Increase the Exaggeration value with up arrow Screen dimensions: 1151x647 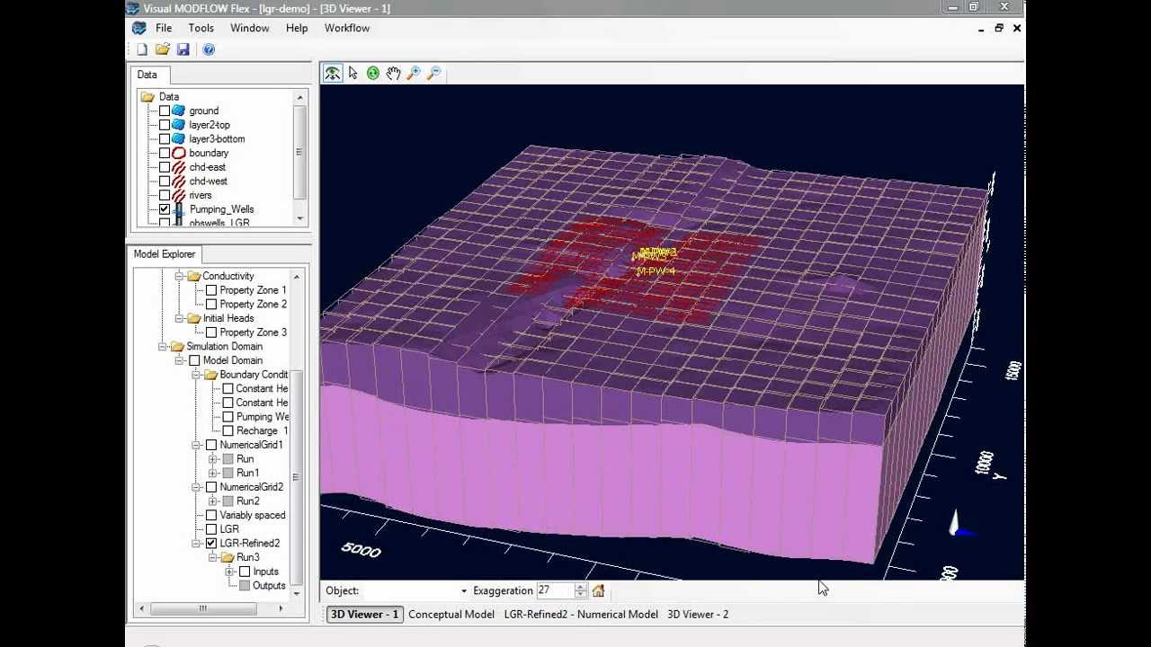tap(581, 587)
